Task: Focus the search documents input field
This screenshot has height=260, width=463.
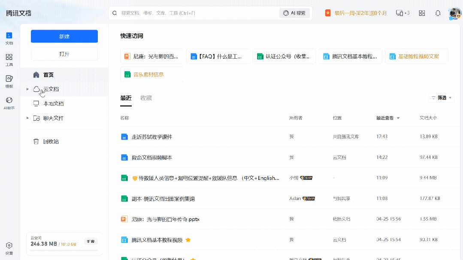Action: 197,13
